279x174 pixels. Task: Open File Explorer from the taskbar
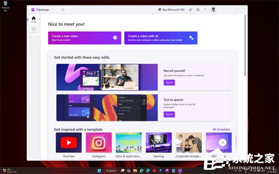(x=135, y=171)
